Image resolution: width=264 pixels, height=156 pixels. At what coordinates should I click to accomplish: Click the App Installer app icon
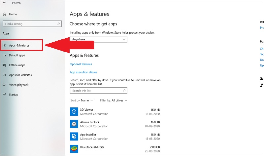point(74,136)
